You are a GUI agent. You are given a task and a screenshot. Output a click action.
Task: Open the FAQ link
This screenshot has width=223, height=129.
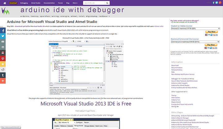pyautogui.click(x=173, y=72)
